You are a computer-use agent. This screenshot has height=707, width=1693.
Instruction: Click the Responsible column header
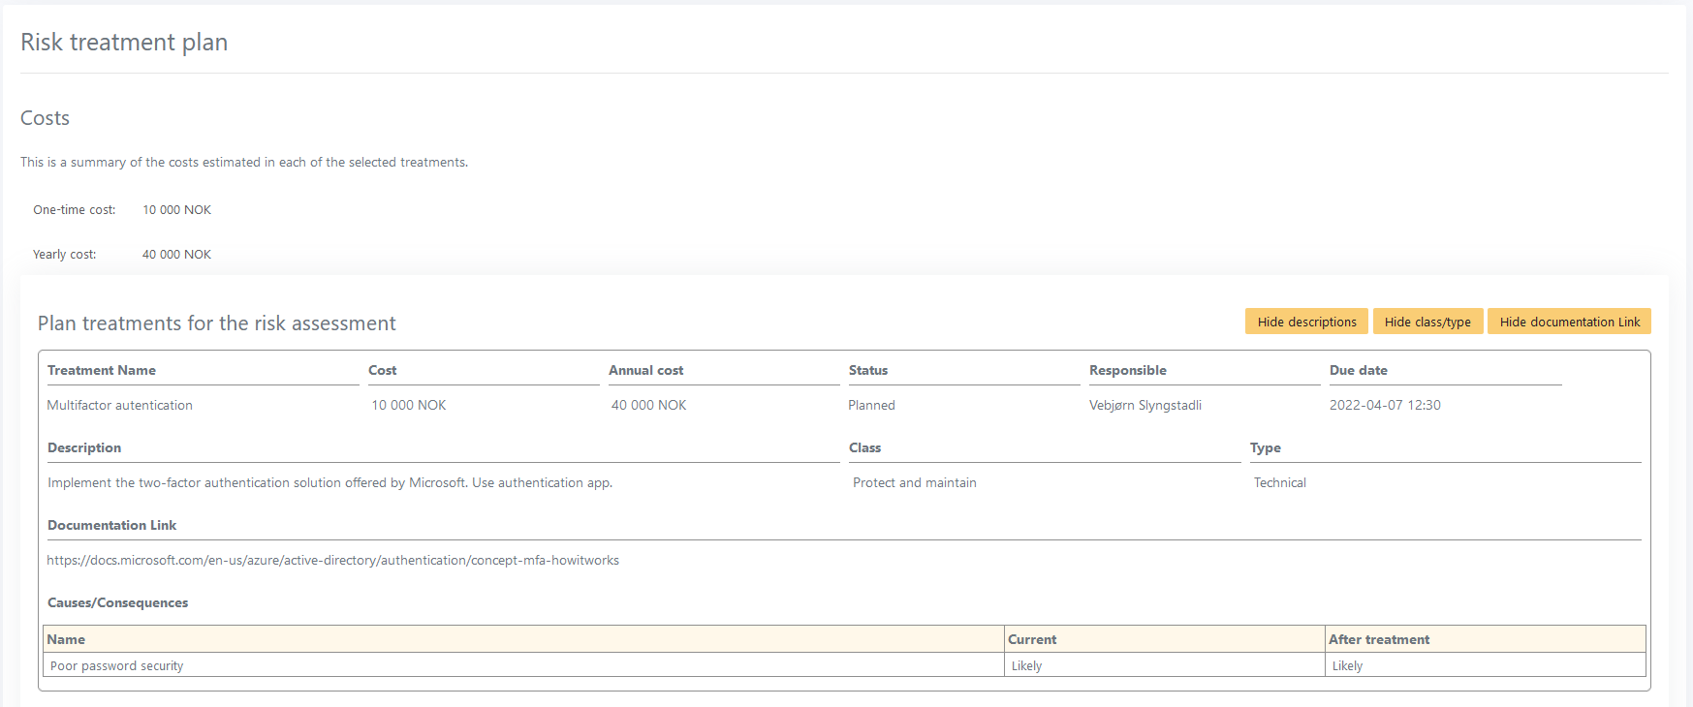pos(1128,370)
